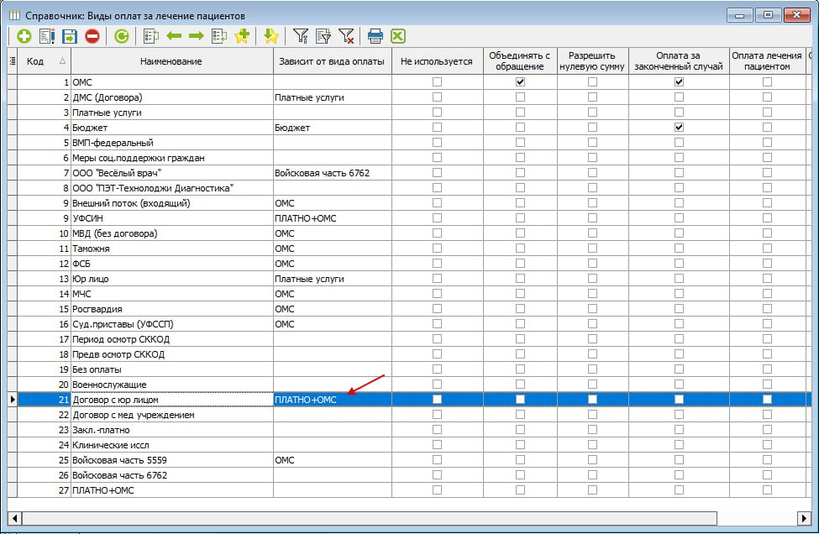Click the 'Не используется' column header
This screenshot has height=534, width=819.
pyautogui.click(x=437, y=61)
